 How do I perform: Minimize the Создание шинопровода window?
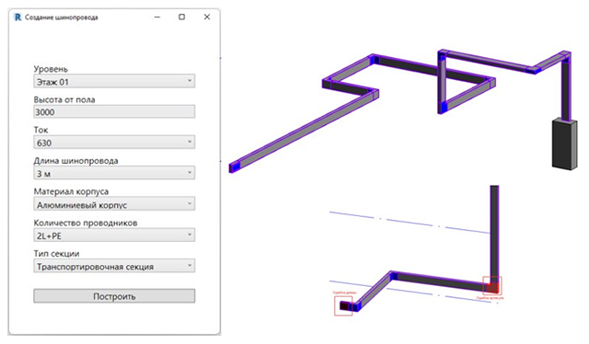click(157, 17)
